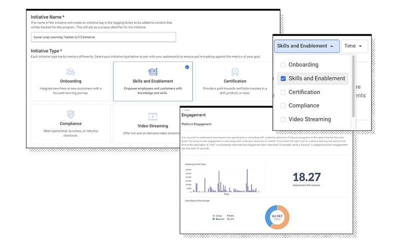Click the Compliance shield icon

pos(70,115)
